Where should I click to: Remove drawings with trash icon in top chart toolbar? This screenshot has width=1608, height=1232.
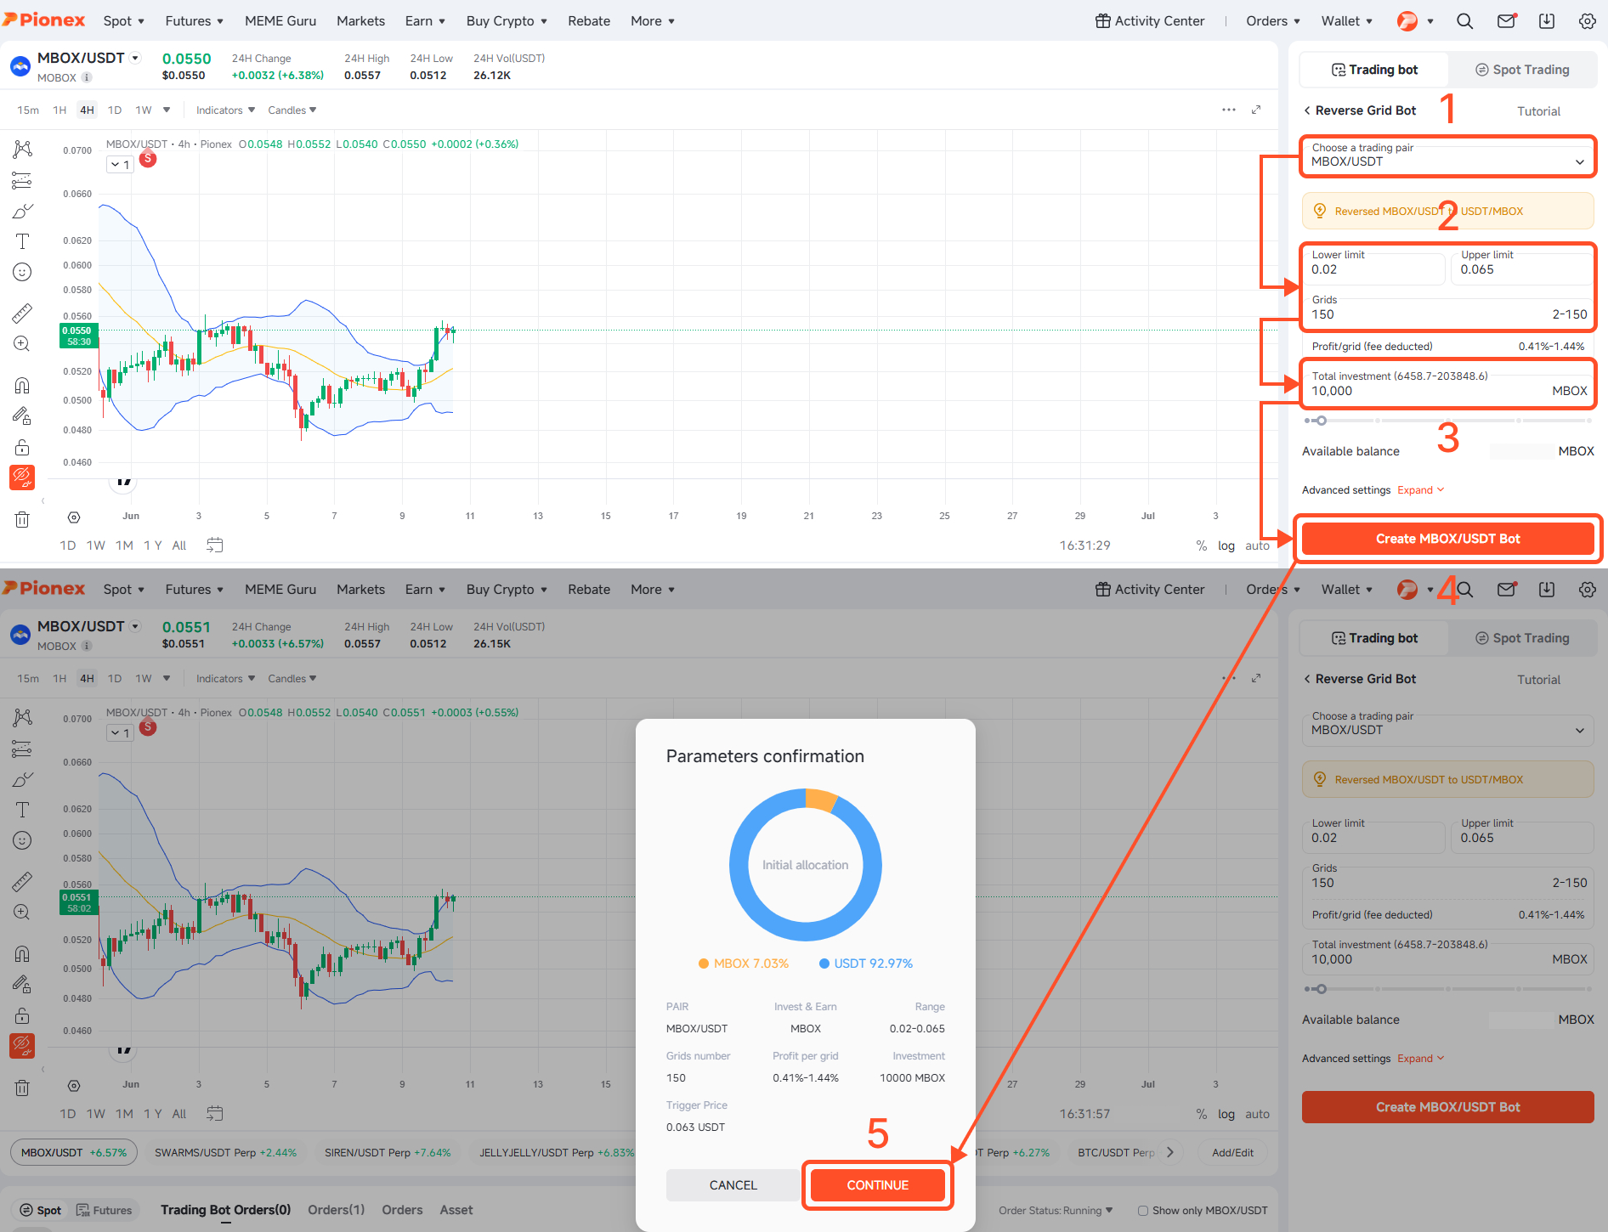22,519
